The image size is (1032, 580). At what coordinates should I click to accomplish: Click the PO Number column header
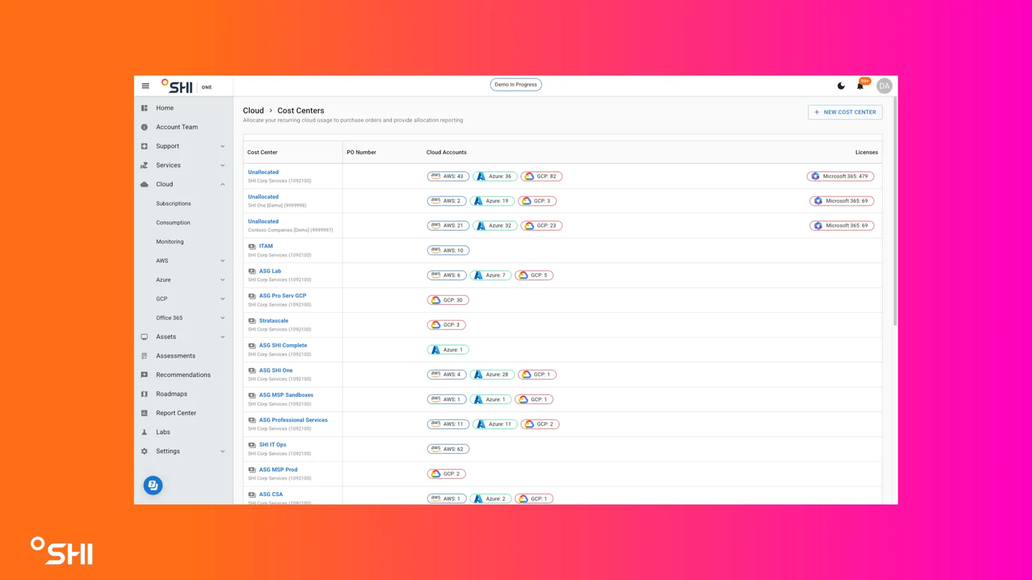coord(361,153)
